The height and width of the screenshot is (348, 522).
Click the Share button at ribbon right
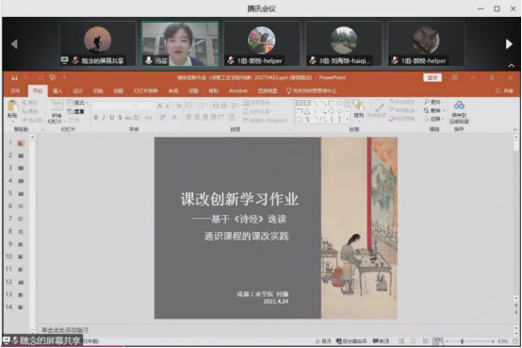(504, 91)
